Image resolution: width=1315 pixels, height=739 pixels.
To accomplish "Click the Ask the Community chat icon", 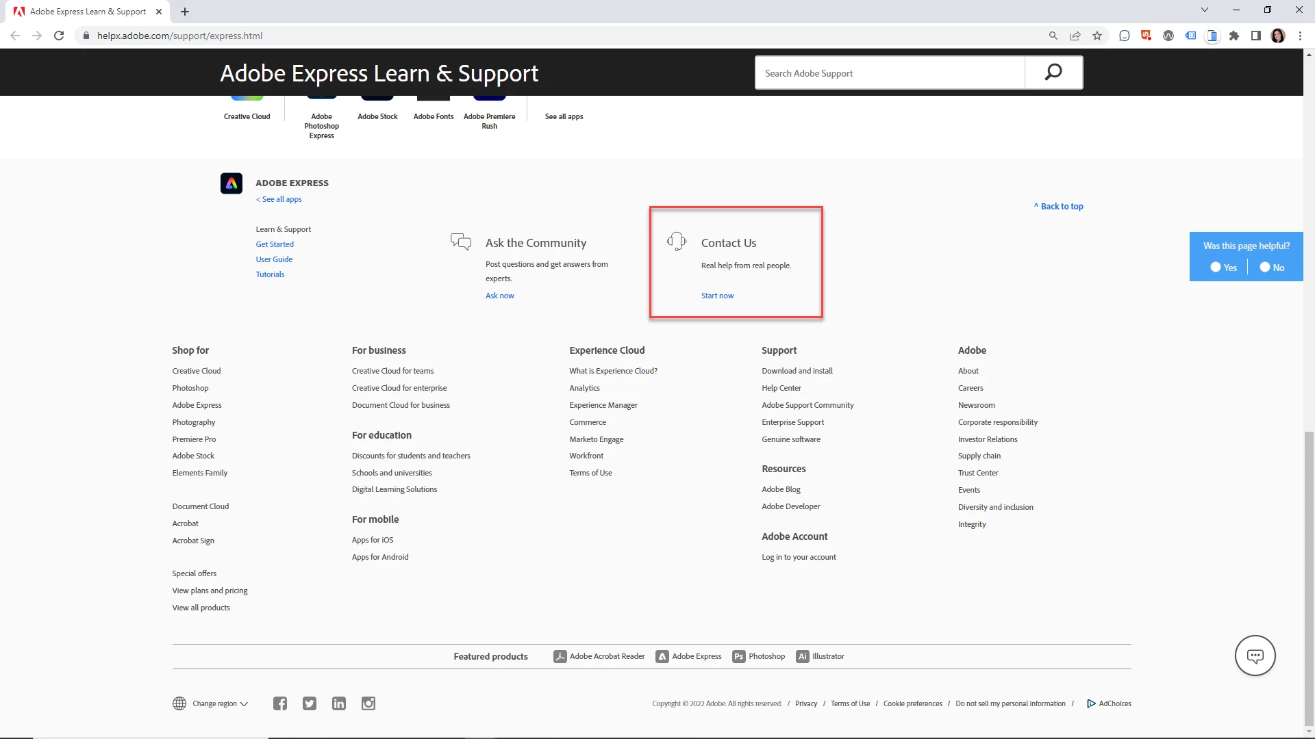I will [x=461, y=242].
